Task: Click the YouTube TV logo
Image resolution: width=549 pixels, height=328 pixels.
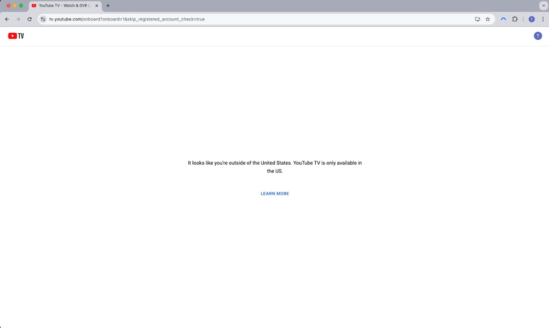Action: tap(16, 36)
